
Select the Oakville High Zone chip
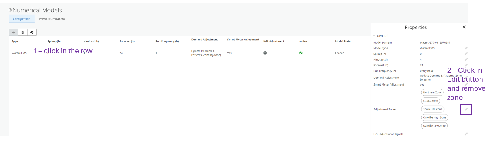coord(434,117)
